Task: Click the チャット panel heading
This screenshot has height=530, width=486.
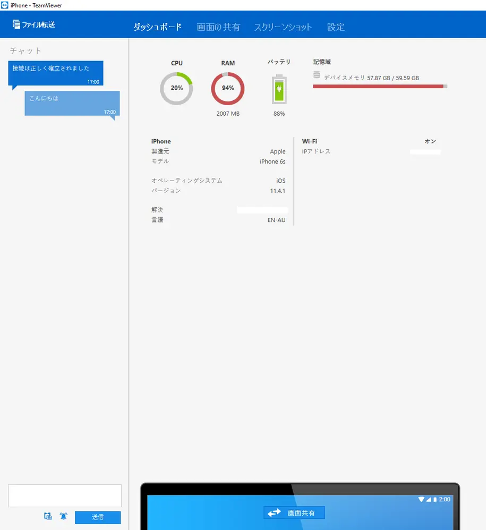Action: pyautogui.click(x=25, y=50)
